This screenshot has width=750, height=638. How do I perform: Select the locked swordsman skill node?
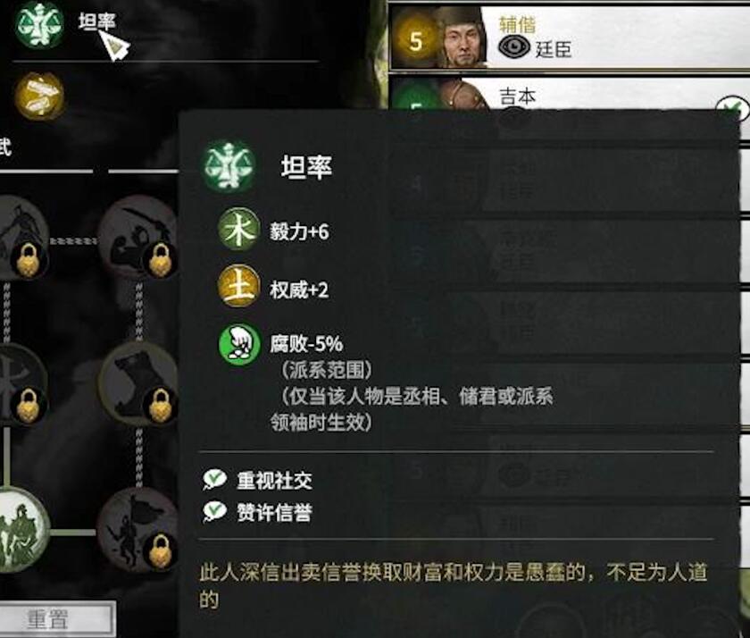coord(137,237)
